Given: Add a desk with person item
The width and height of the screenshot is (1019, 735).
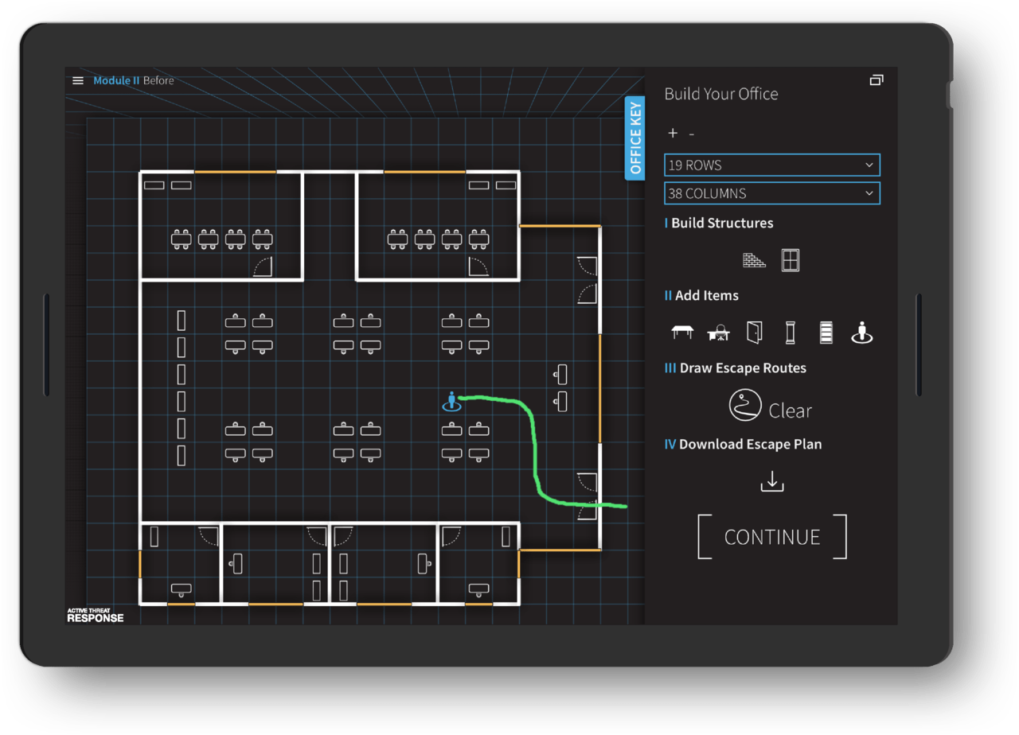Looking at the screenshot, I should (x=718, y=332).
